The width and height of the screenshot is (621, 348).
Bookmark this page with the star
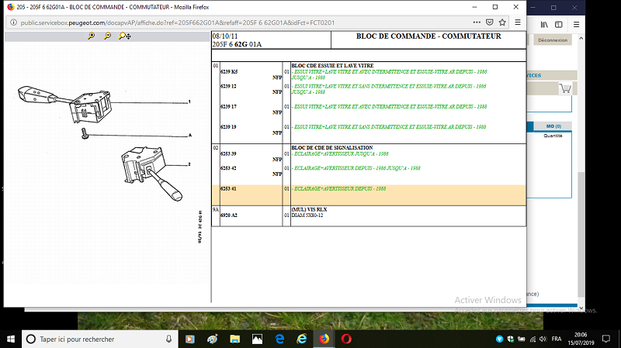click(502, 22)
